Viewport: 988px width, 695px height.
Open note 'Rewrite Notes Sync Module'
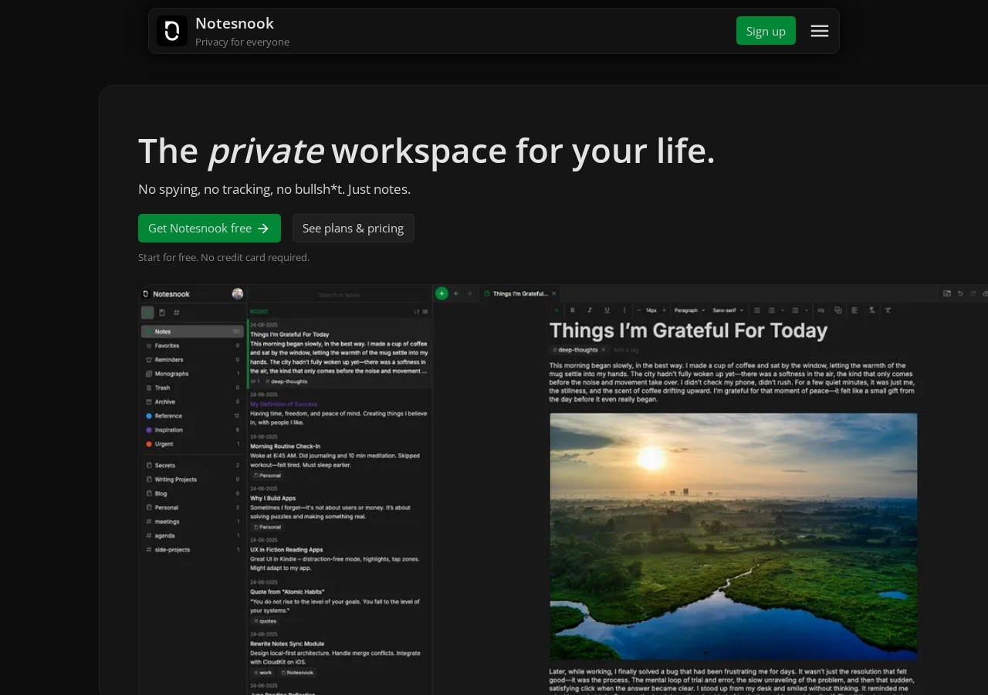pyautogui.click(x=339, y=654)
